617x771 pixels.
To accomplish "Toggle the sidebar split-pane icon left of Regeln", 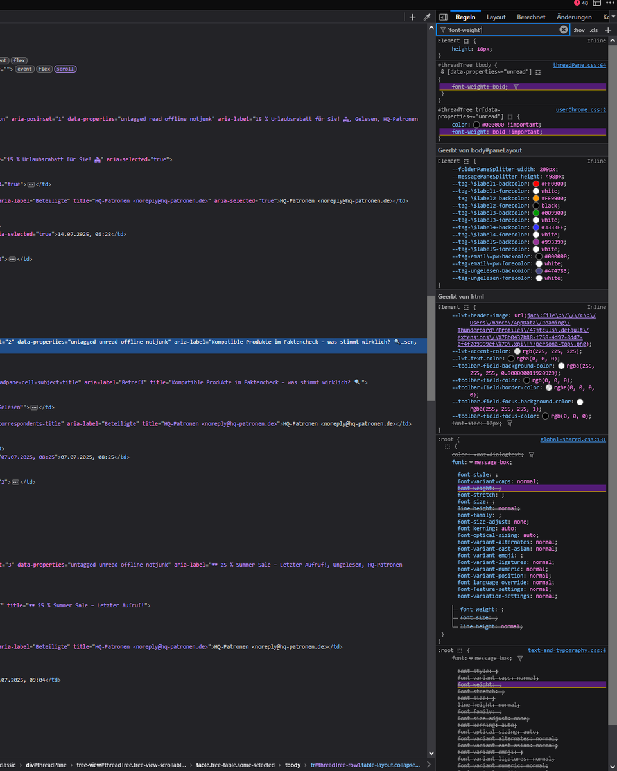I will pyautogui.click(x=443, y=17).
